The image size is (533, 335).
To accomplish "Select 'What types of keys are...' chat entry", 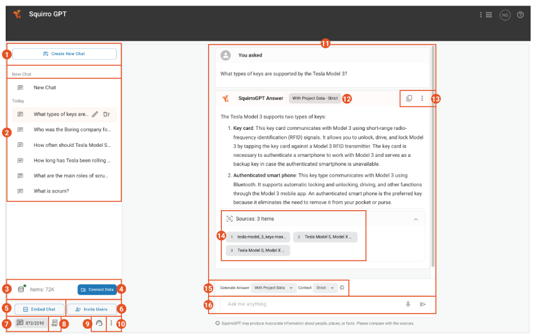I will coord(61,114).
